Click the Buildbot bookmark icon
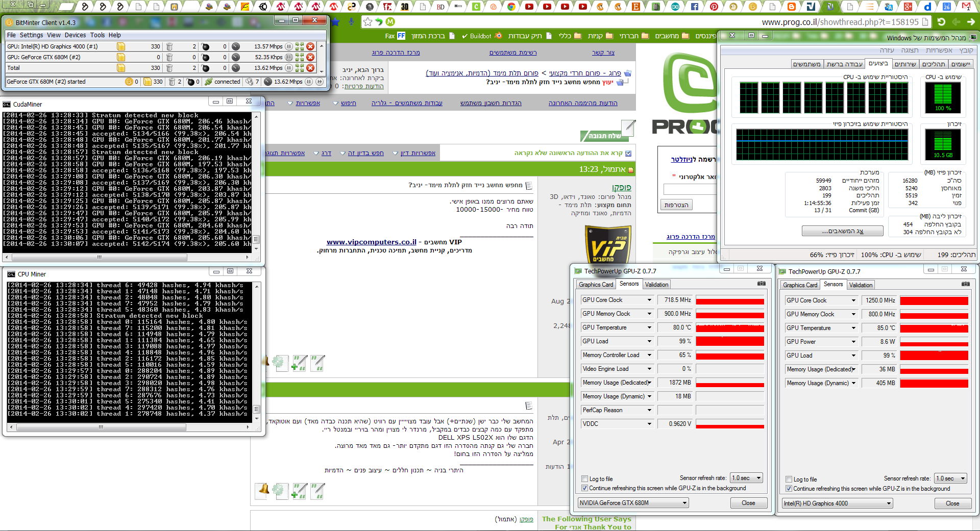The height and width of the screenshot is (531, 980). click(x=498, y=36)
